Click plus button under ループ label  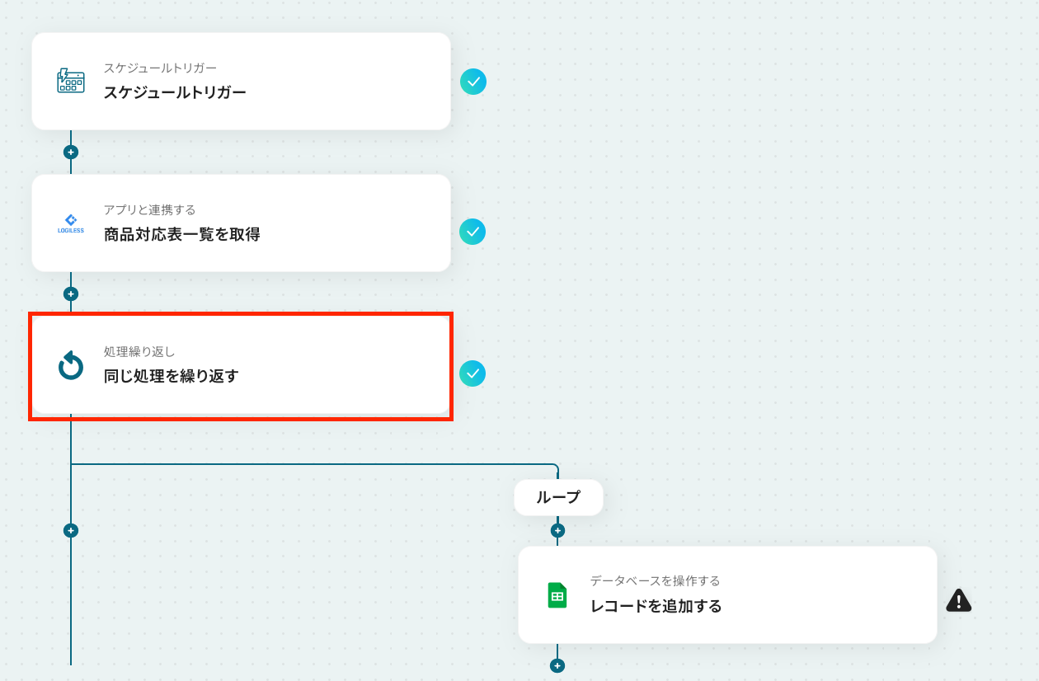557,530
